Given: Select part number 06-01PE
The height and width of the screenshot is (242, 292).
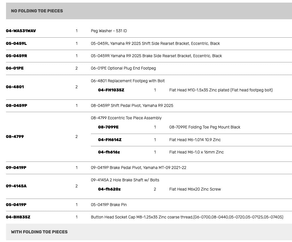Looking at the screenshot, I should click(15, 68).
